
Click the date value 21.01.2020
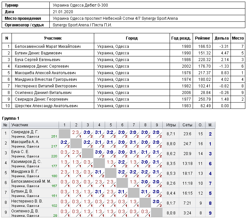pos(63,12)
